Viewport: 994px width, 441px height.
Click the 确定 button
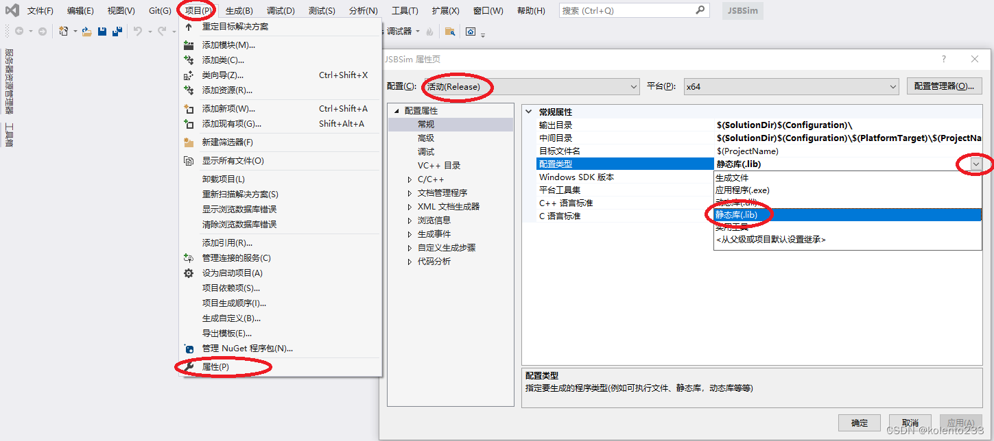(x=858, y=423)
